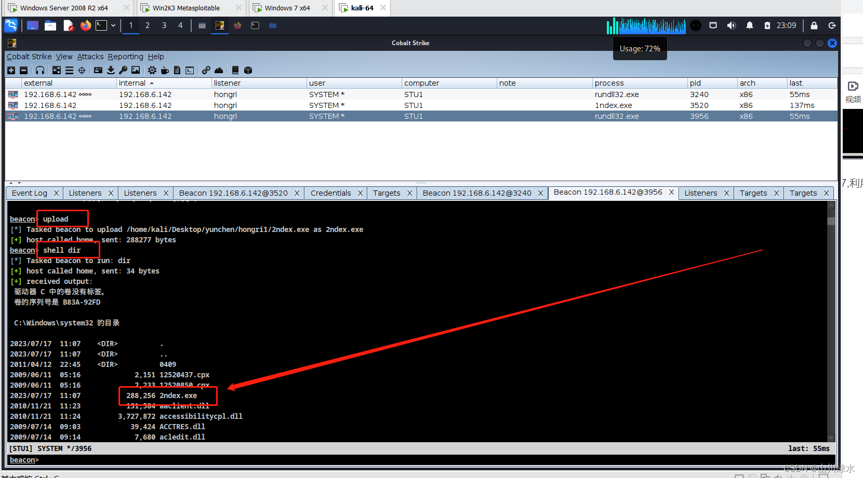This screenshot has width=863, height=478.
Task: Switch to workspace 4
Action: click(x=181, y=25)
